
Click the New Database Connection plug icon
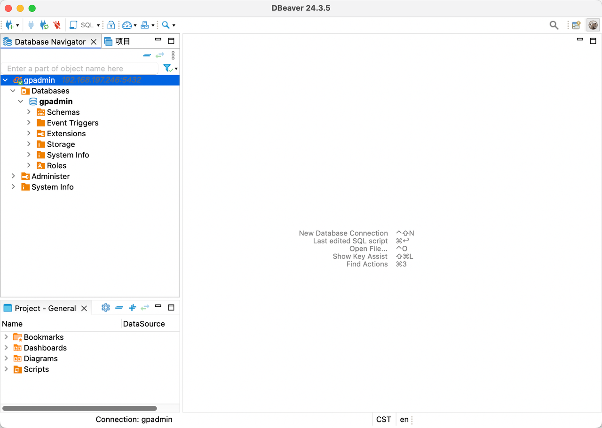(x=9, y=25)
